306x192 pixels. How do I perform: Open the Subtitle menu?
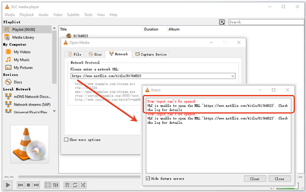pyautogui.click(x=73, y=15)
